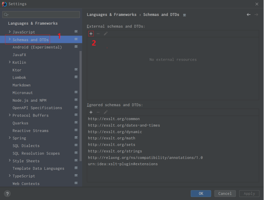
Task: Add an external schema with the plus icon
Action: pos(91,34)
